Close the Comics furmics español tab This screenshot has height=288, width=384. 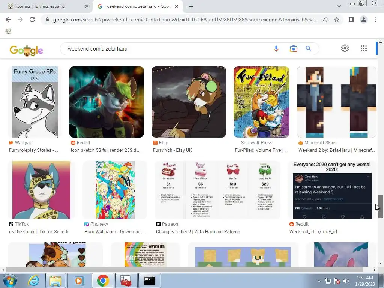pos(87,7)
